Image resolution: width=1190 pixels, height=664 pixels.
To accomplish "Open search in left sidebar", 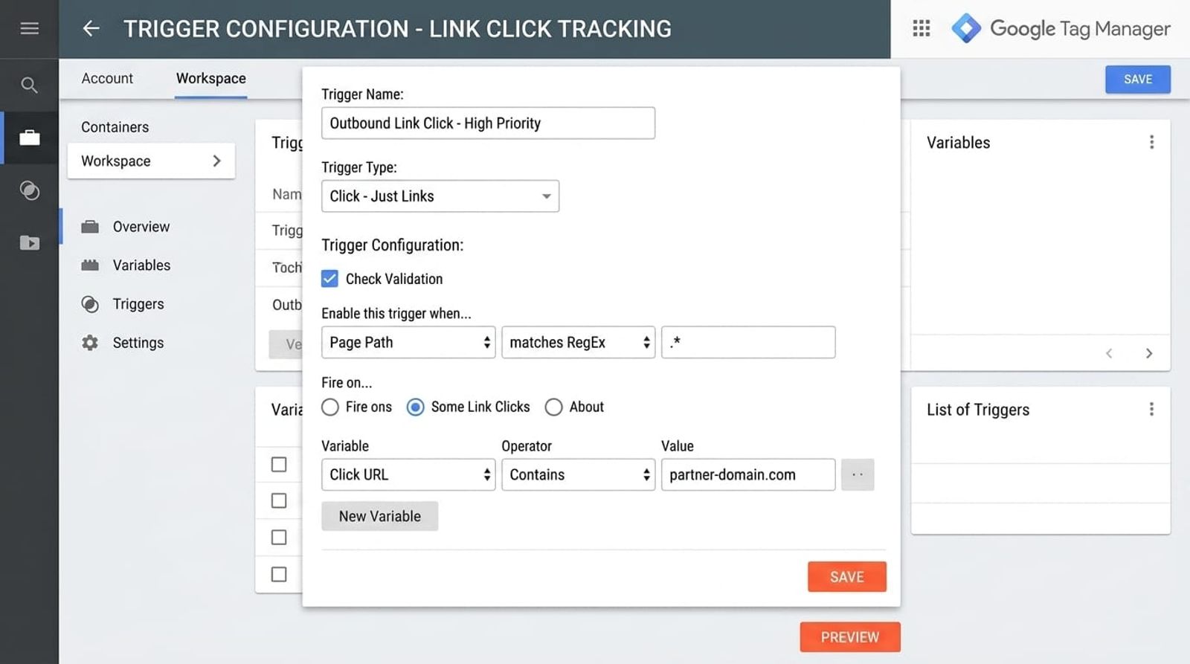I will coord(29,85).
